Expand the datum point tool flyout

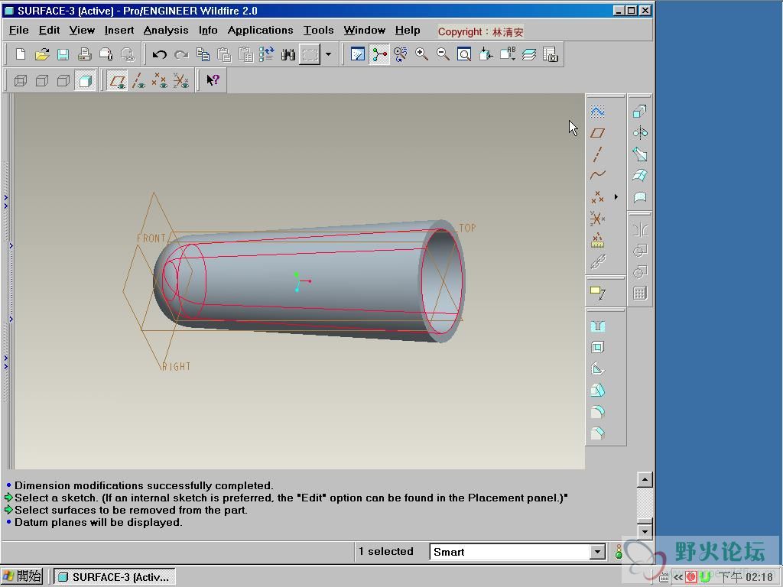(616, 196)
